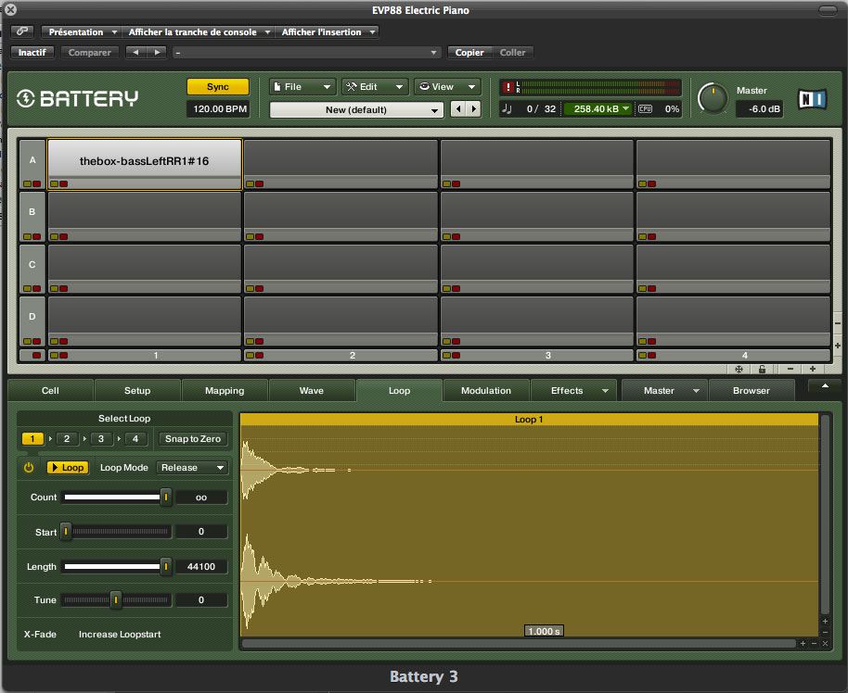
Task: Open Afficher la tranche de console menu
Action: (199, 31)
